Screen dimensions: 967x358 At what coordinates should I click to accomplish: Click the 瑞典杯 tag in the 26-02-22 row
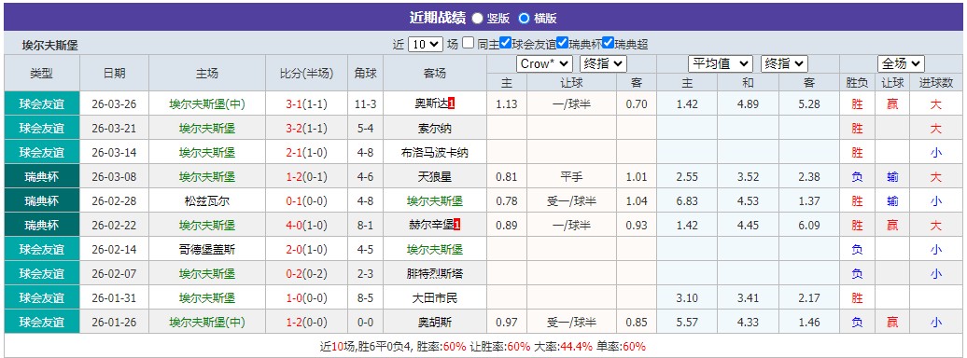[42, 226]
